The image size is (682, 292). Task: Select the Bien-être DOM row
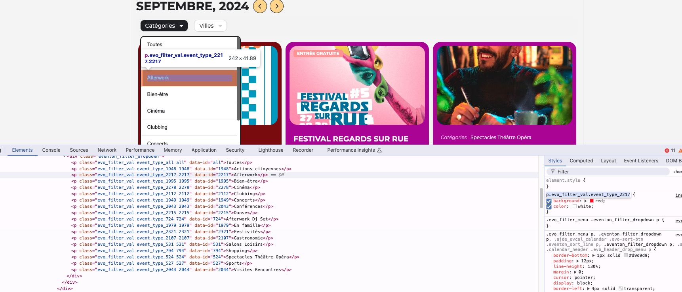[x=170, y=181]
